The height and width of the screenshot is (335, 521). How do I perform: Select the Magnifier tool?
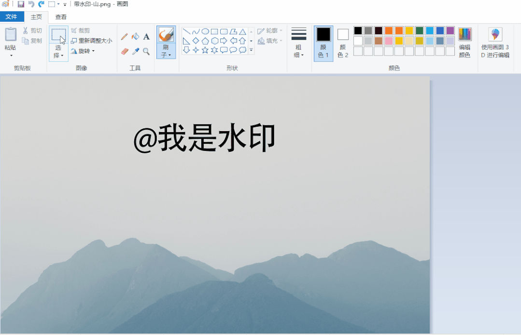click(x=146, y=50)
